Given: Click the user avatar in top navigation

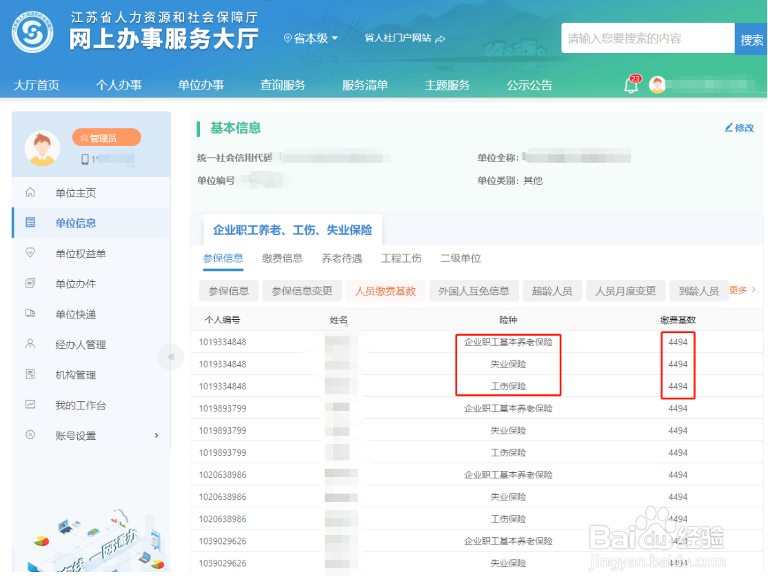Looking at the screenshot, I should pyautogui.click(x=657, y=85).
